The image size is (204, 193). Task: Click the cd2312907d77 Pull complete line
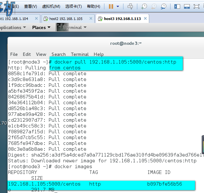[47, 120]
